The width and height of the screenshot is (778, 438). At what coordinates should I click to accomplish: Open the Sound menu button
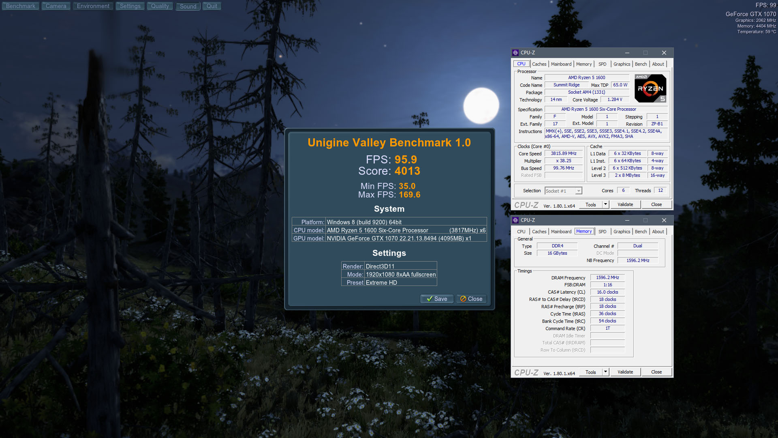coord(188,6)
